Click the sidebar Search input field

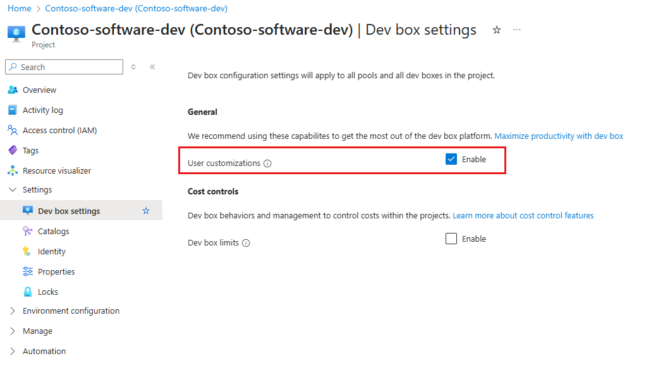(64, 67)
